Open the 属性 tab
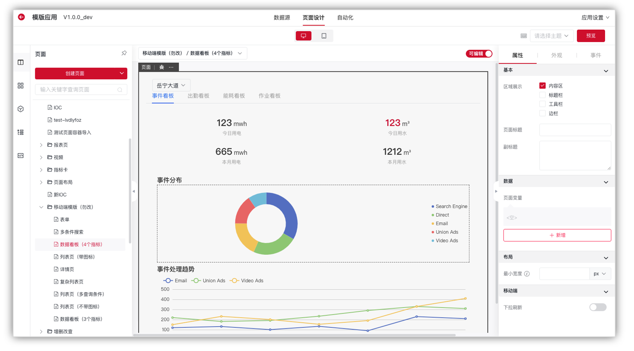634x351 pixels. click(x=518, y=55)
